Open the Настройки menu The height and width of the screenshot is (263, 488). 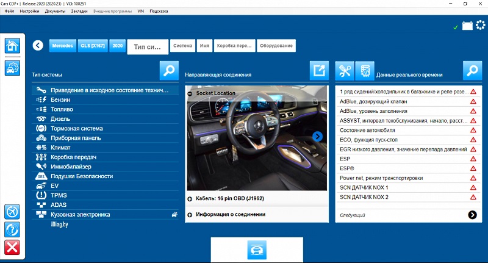click(x=29, y=12)
